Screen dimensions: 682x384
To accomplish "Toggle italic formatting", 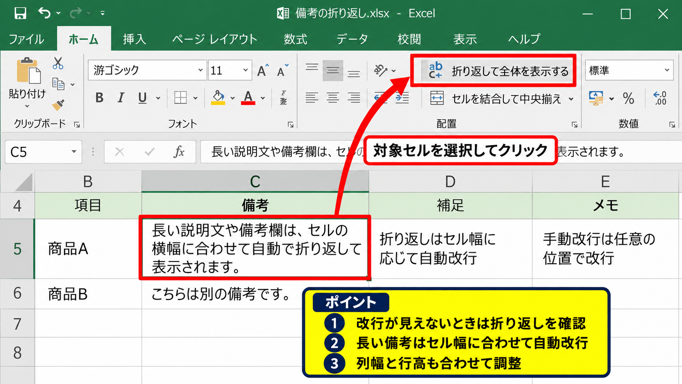I will click(x=121, y=98).
